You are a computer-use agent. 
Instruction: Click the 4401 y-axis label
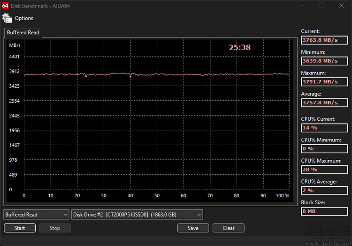point(14,56)
